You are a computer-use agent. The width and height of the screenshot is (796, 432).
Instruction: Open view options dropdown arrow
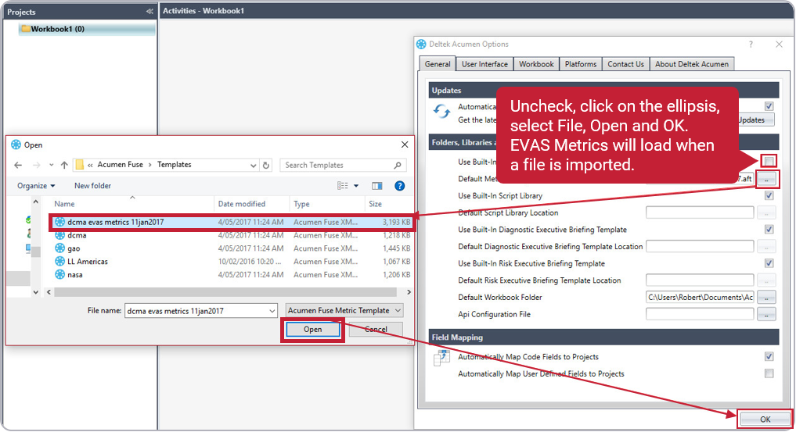[356, 186]
